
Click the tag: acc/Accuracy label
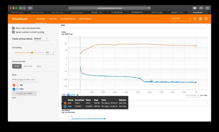coord(68,112)
